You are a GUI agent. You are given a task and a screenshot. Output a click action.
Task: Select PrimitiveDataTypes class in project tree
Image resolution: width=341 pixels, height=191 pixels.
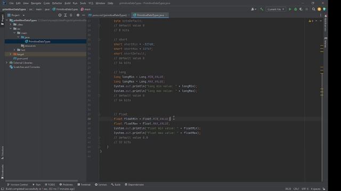tap(39, 41)
